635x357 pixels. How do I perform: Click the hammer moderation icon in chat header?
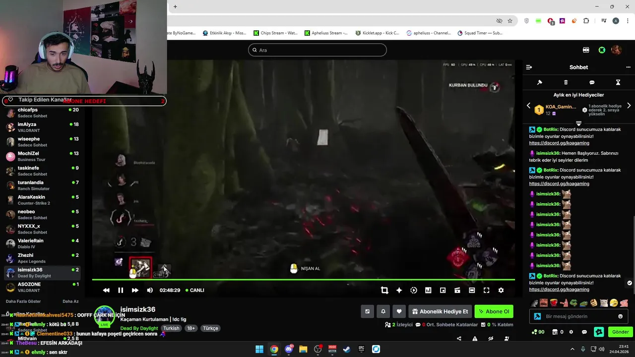[540, 82]
